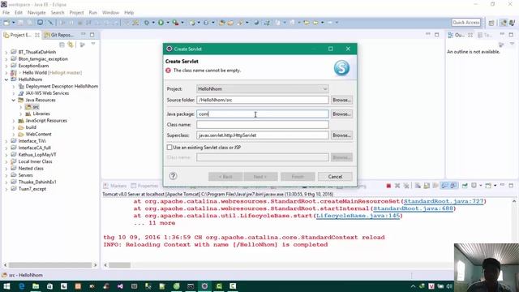This screenshot has width=519, height=292.
Task: Click the Project Explorer horizontal scrollbar
Action: pyautogui.click(x=50, y=265)
